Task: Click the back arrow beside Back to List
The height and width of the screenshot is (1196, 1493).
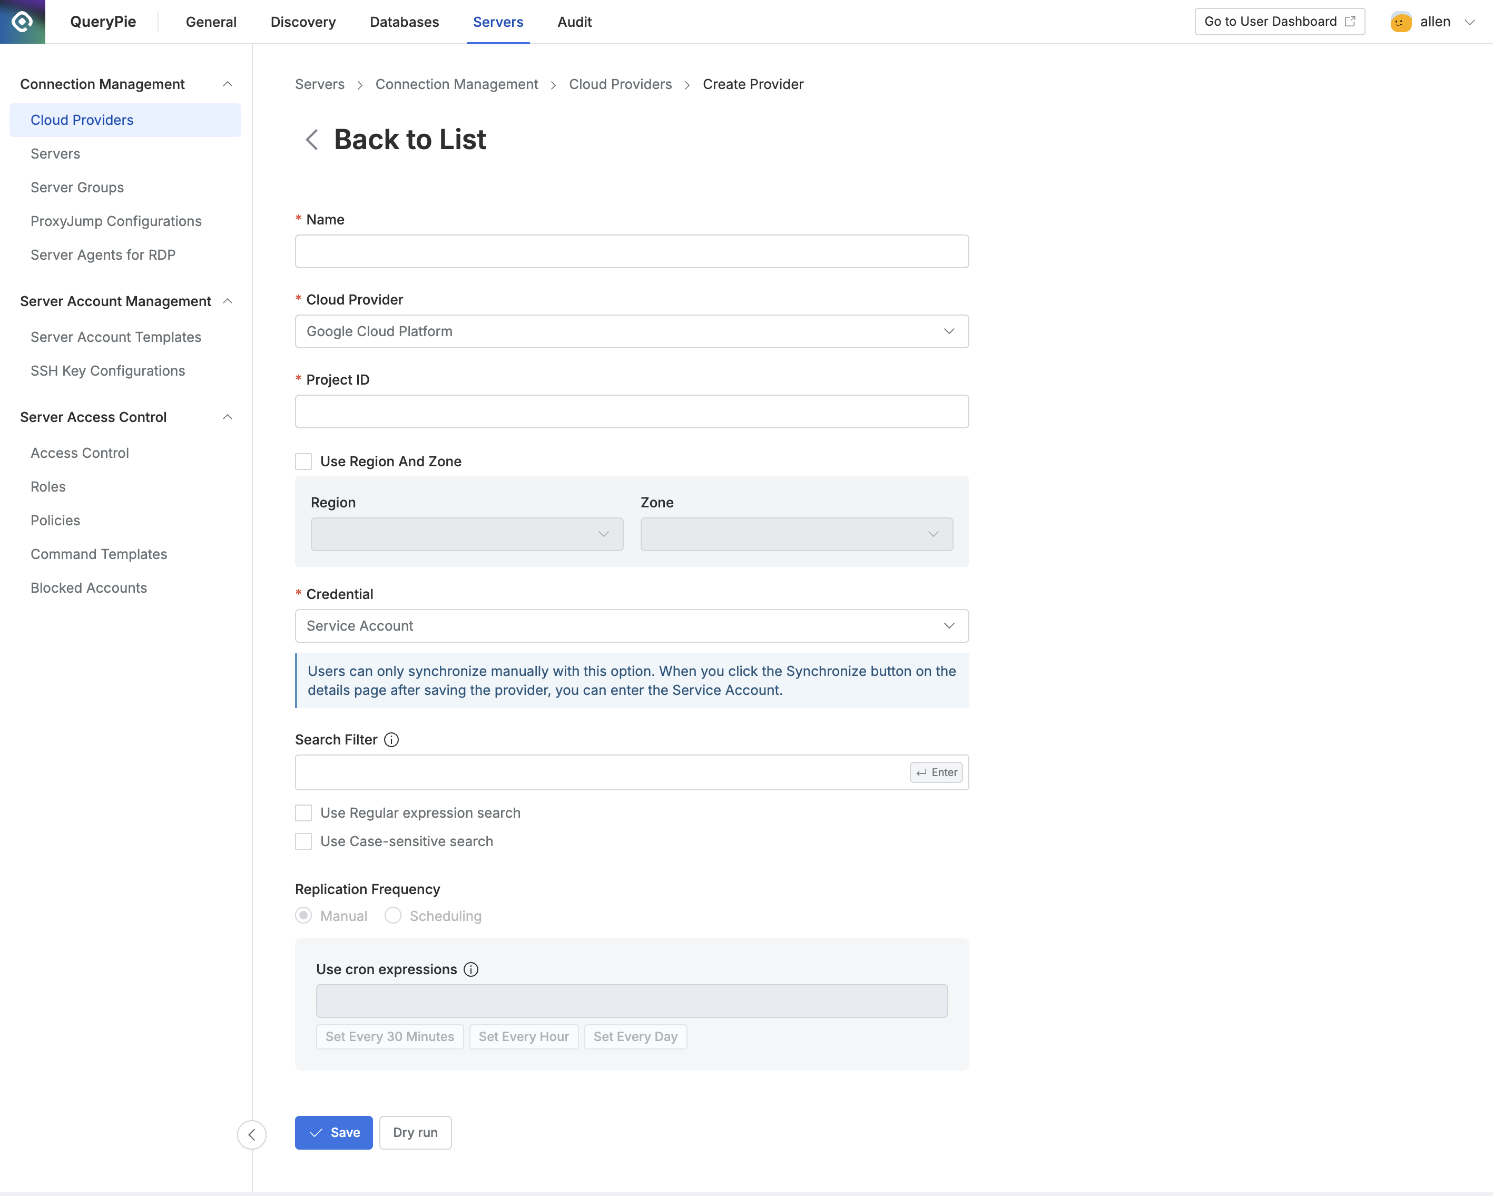Action: pos(312,140)
